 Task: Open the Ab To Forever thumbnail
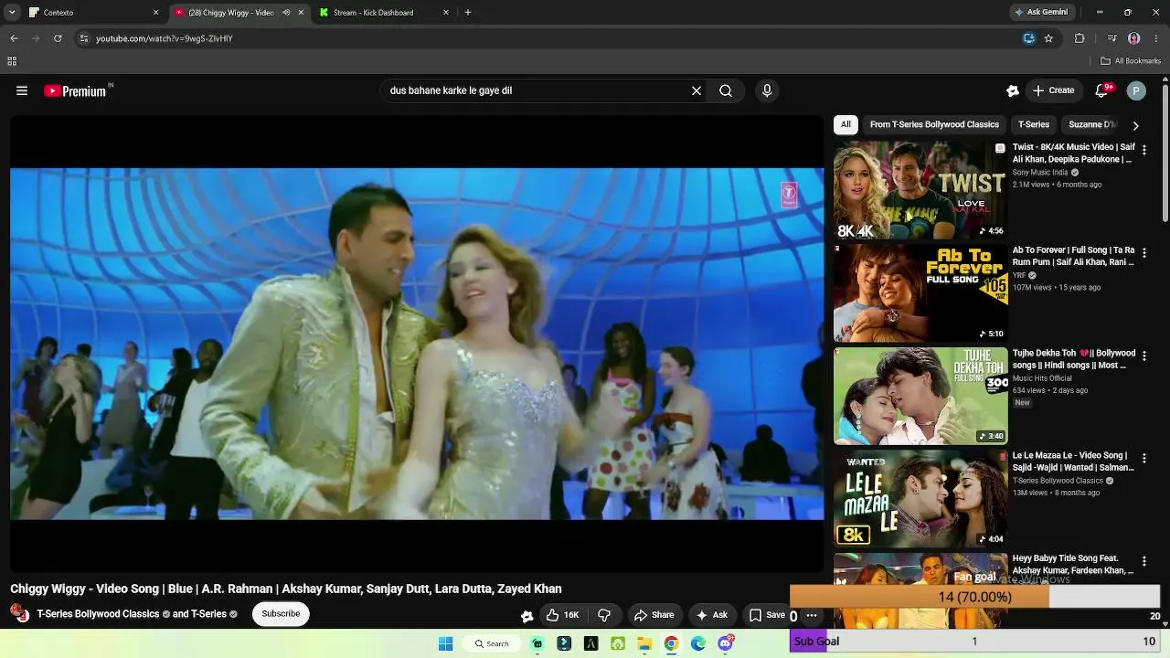[x=920, y=293]
